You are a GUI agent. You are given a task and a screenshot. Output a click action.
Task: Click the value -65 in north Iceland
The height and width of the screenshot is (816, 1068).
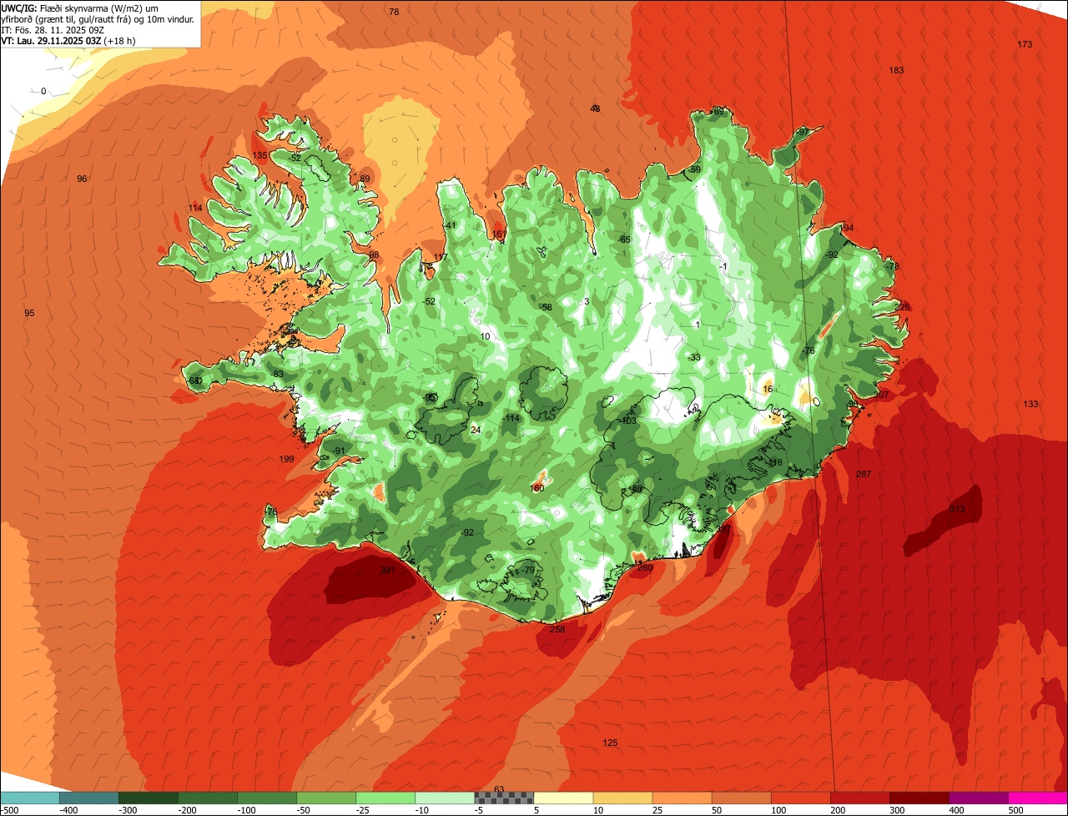click(624, 239)
